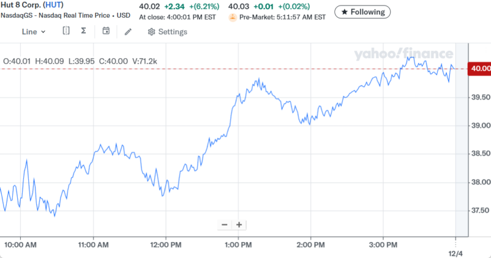Click the Yahoo Finance watermark logo
Image resolution: width=491 pixels, height=258 pixels.
pyautogui.click(x=401, y=55)
